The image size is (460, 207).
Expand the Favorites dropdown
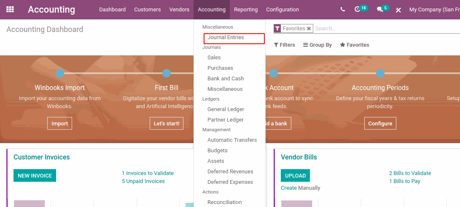[x=355, y=45]
